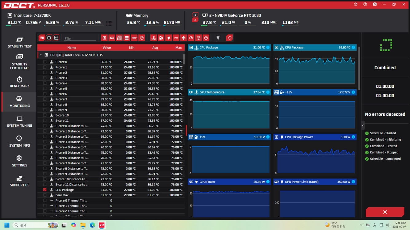Select GPU 1 in the GPU selector
This screenshot has height=230, width=410.
point(195,15)
